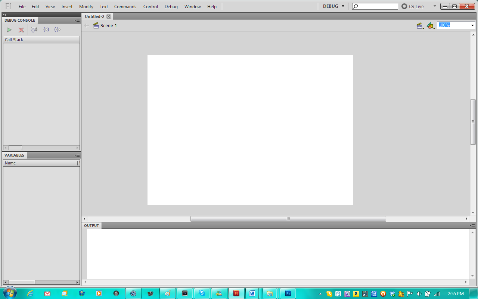The height and width of the screenshot is (299, 478).
Task: Click the Edit Symbols icon
Action: point(431,25)
